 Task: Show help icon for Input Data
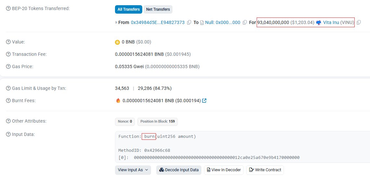point(8,134)
